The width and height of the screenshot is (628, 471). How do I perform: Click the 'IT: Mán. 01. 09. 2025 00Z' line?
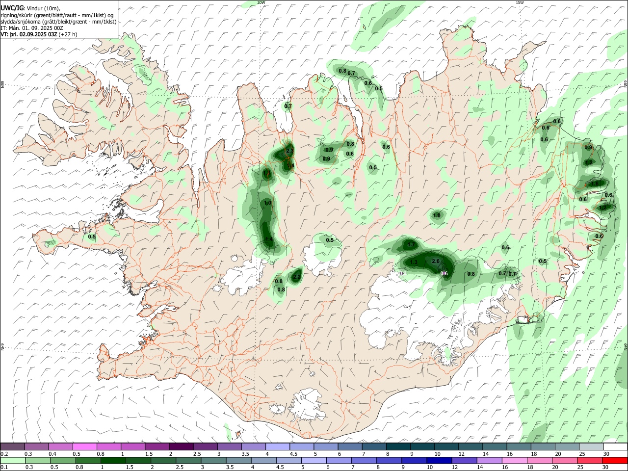(x=32, y=28)
